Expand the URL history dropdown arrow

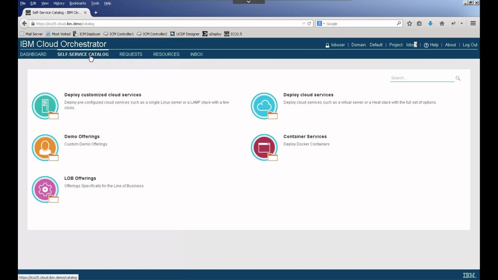304,23
